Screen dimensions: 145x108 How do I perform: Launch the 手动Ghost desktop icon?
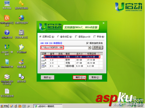click(21, 49)
